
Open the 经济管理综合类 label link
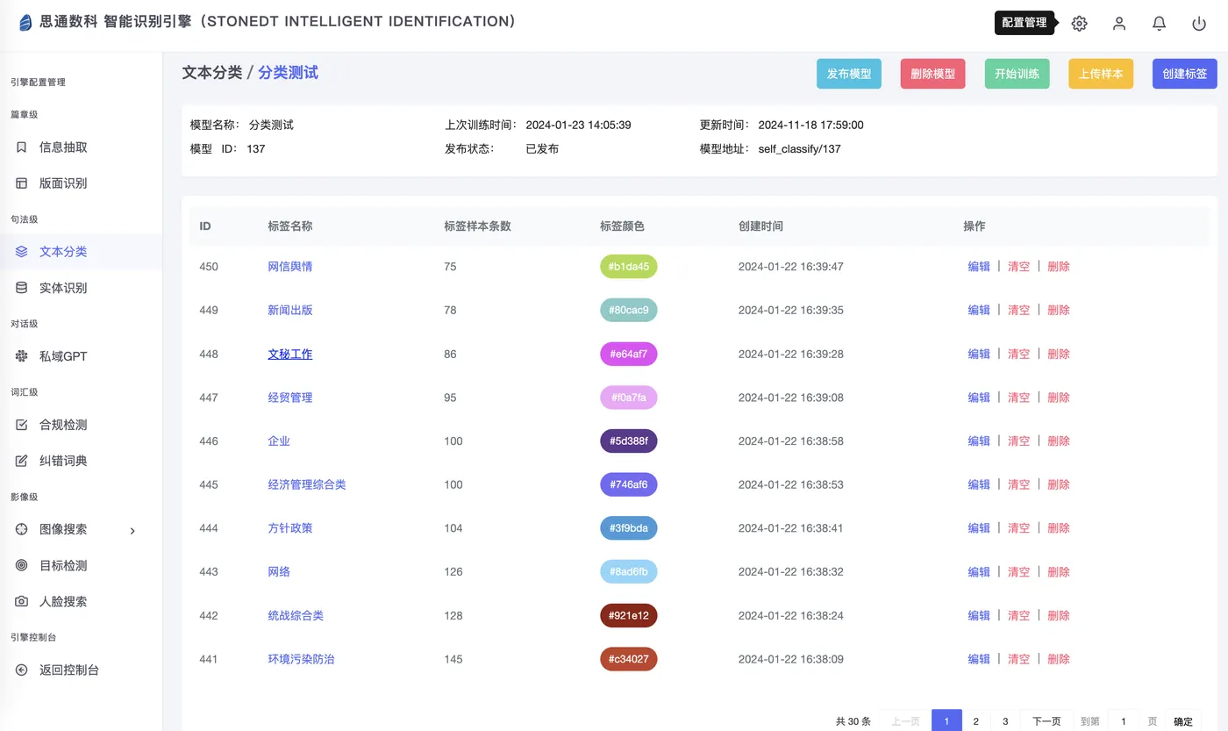(307, 484)
